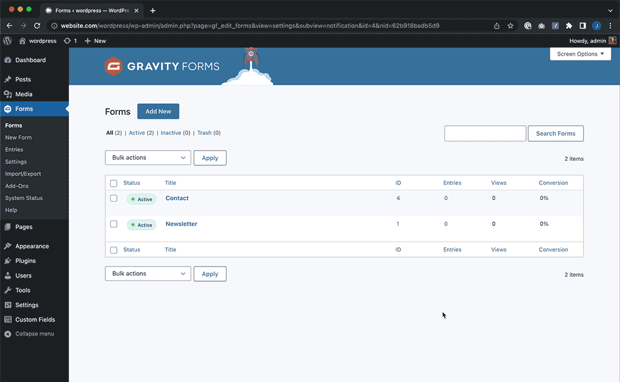Click the Settings sidebar icon
This screenshot has height=382, width=620.
click(7, 305)
